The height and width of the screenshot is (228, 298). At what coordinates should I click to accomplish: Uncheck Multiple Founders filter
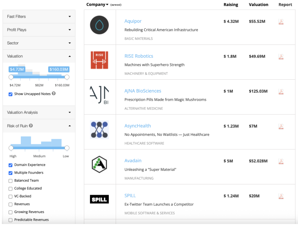click(x=10, y=173)
